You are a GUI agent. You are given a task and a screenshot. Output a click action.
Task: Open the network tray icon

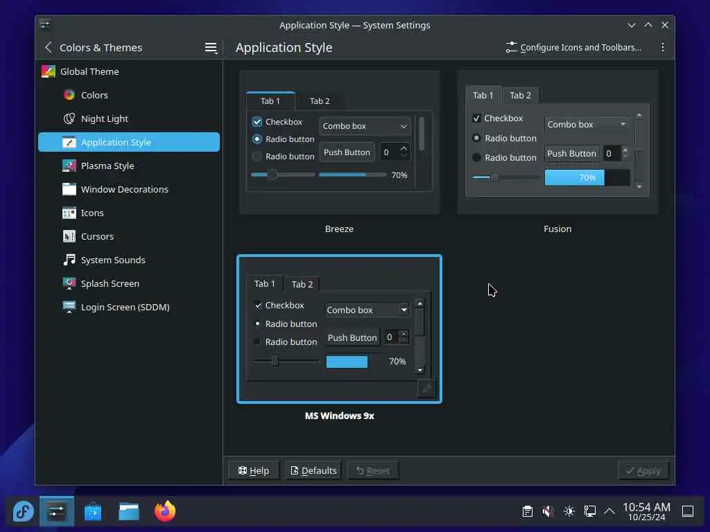click(590, 511)
